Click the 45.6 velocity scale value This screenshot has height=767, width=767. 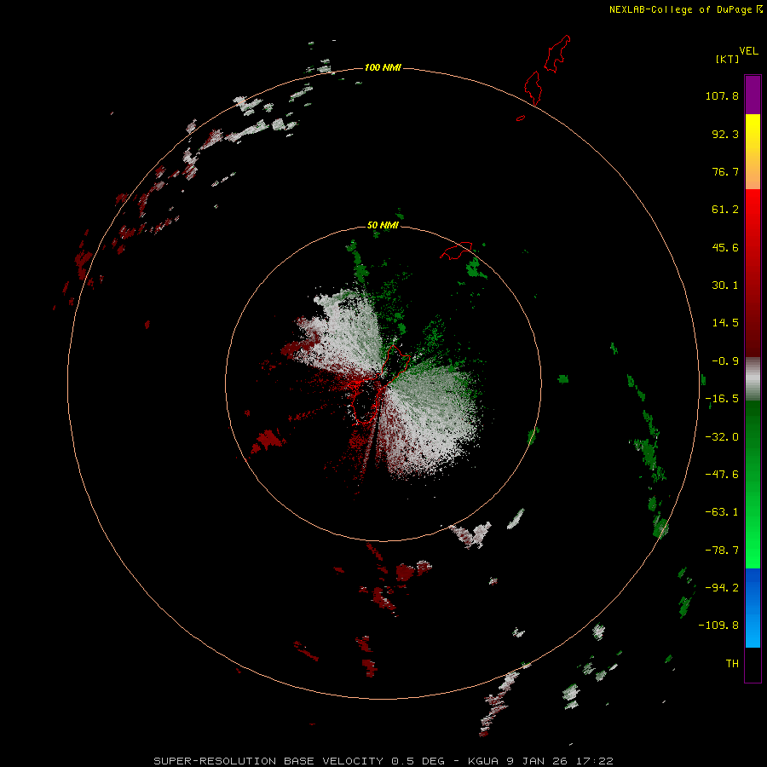pos(725,247)
